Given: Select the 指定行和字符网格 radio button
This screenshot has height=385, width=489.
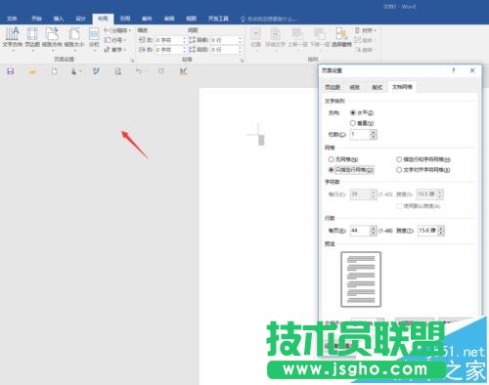Looking at the screenshot, I should (399, 159).
